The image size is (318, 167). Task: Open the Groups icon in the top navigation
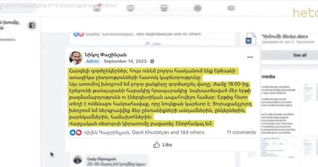[198, 8]
